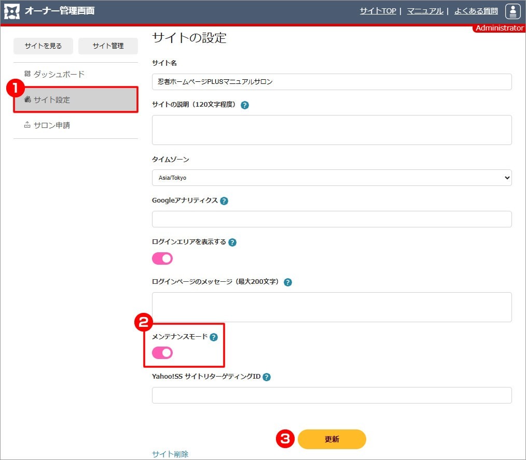Open サロン申請 from the sidebar
Viewport: 526px width, 460px height.
tap(51, 125)
